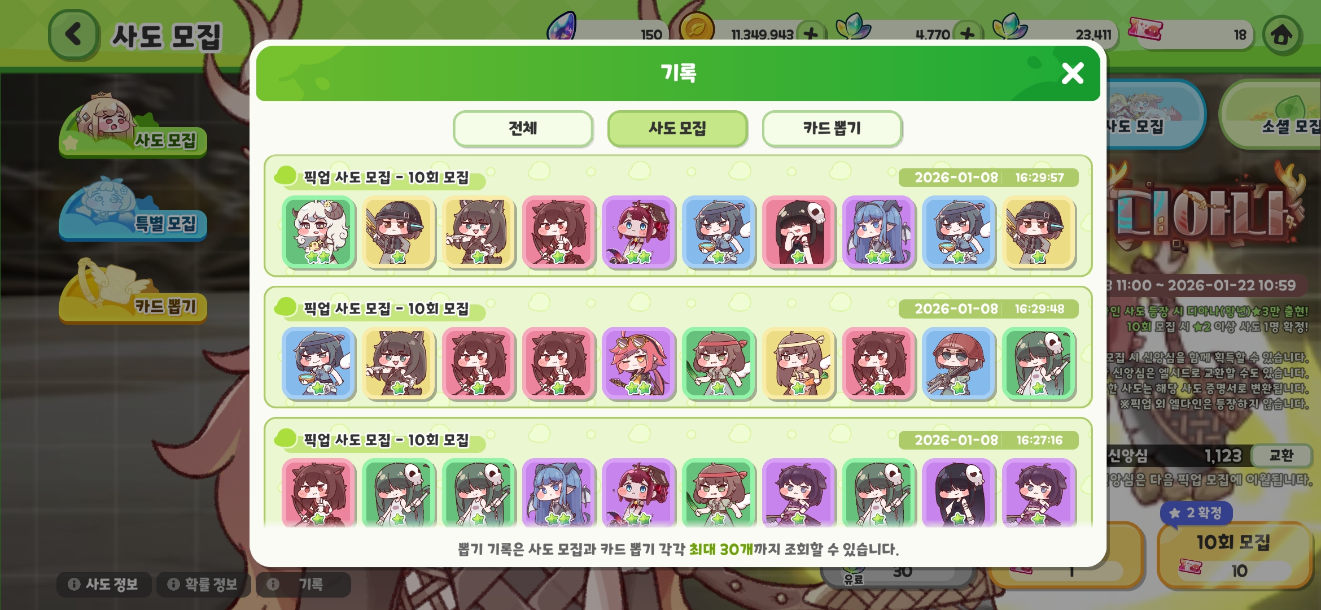Open 카드 뽑기 in left sidebar
Viewport: 1321px width, 610px height.
(x=133, y=292)
